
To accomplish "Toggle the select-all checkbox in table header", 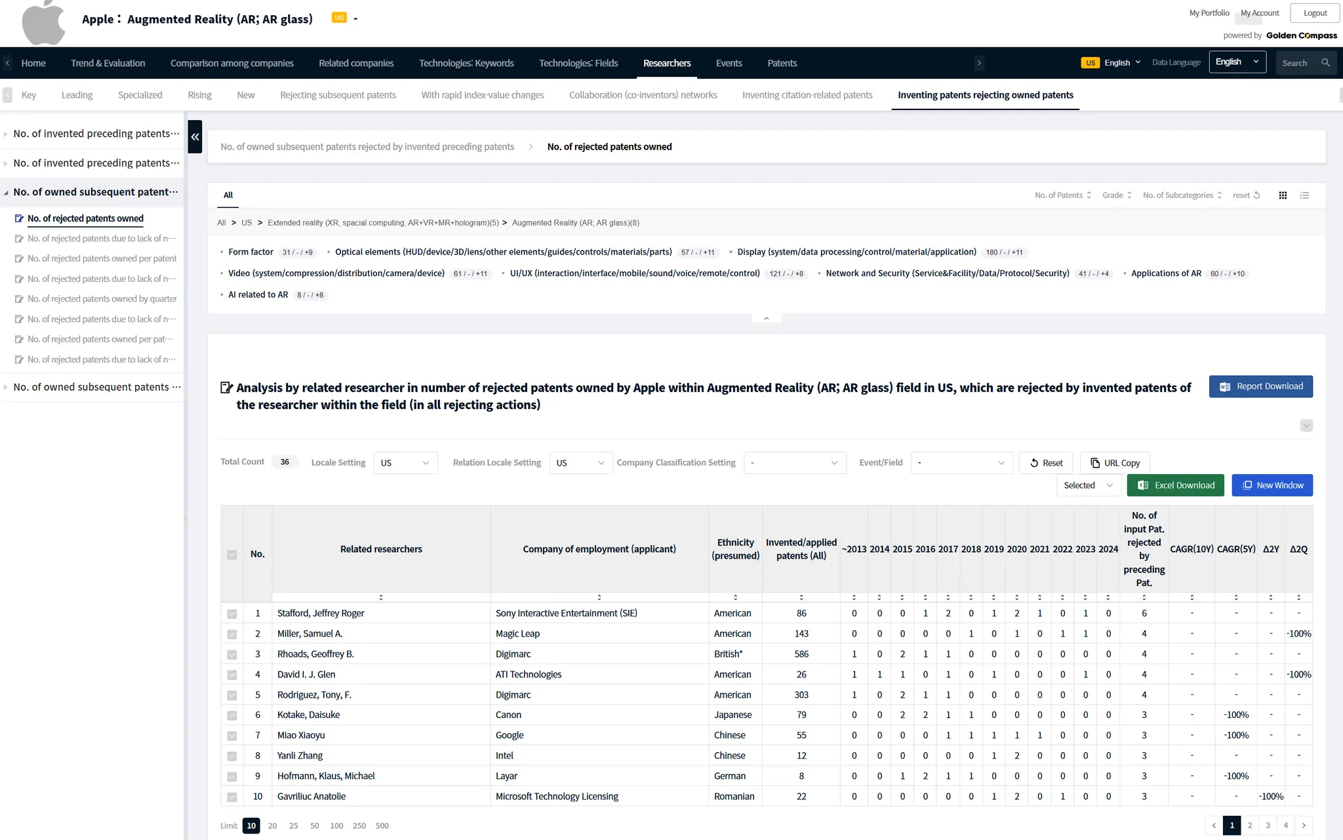I will coord(231,555).
